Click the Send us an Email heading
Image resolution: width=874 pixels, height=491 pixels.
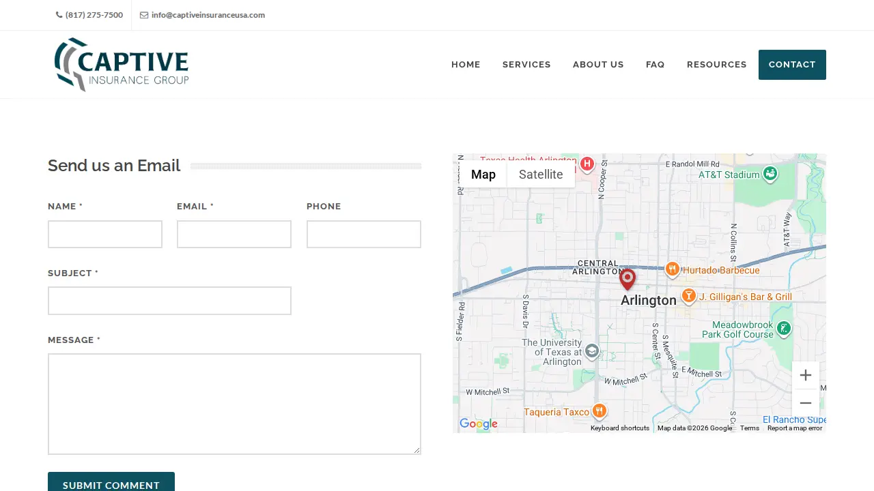114,166
